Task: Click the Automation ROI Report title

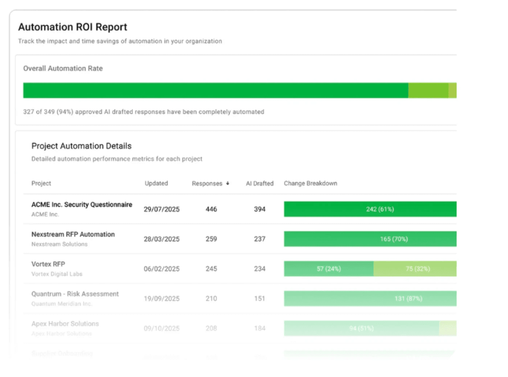Action: pos(73,27)
